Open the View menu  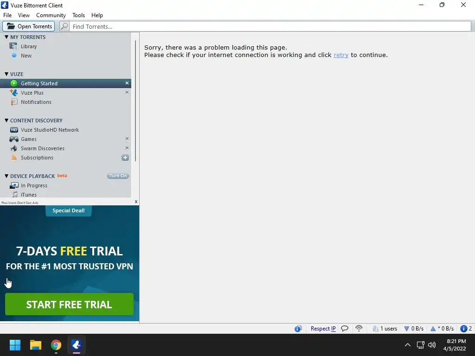(24, 15)
